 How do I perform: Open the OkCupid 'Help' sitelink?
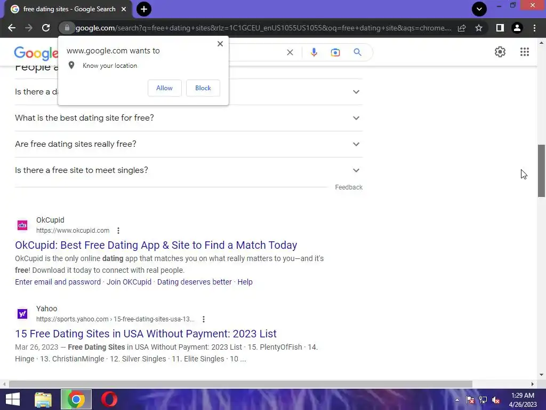(245, 282)
